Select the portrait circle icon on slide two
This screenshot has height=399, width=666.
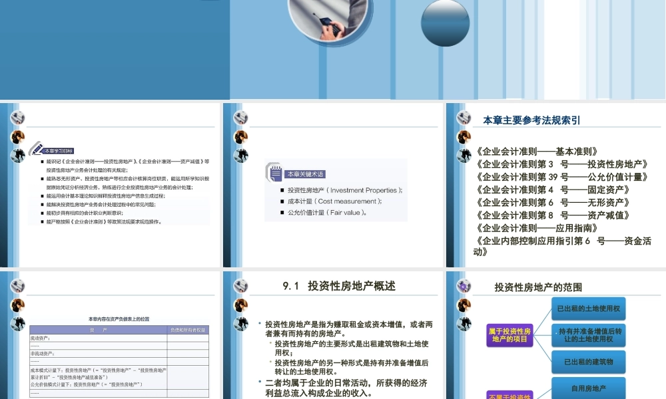click(240, 137)
